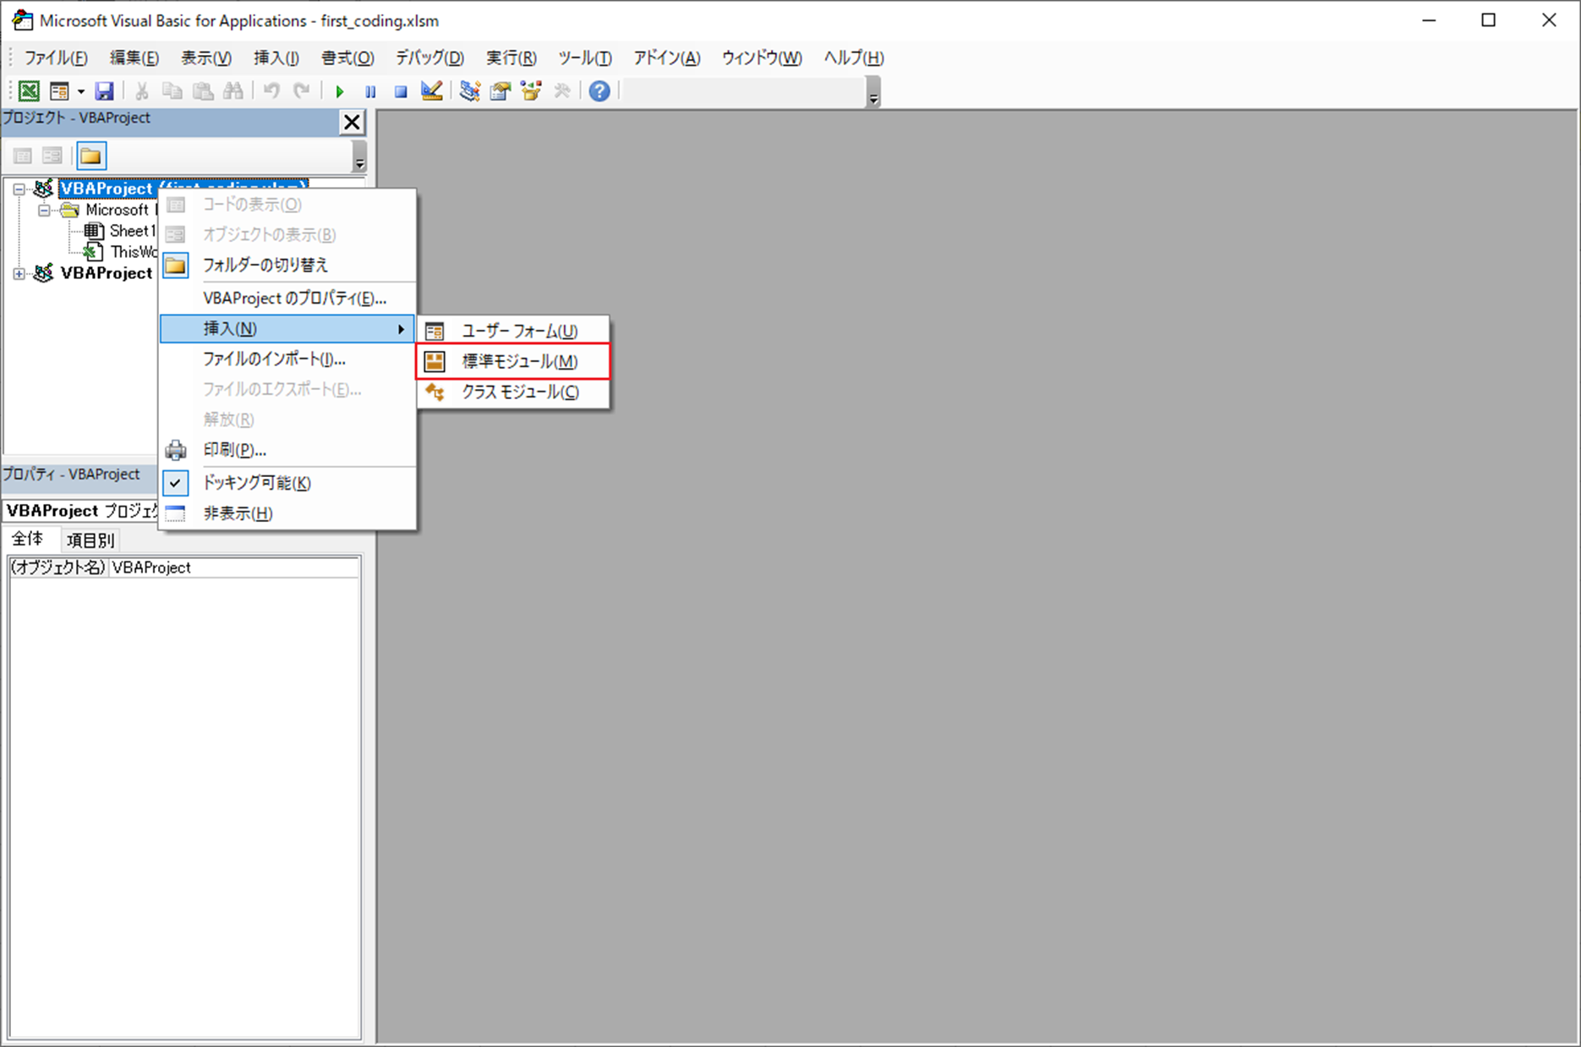Open the 書式(O) menu
Image resolution: width=1581 pixels, height=1047 pixels.
(x=347, y=58)
